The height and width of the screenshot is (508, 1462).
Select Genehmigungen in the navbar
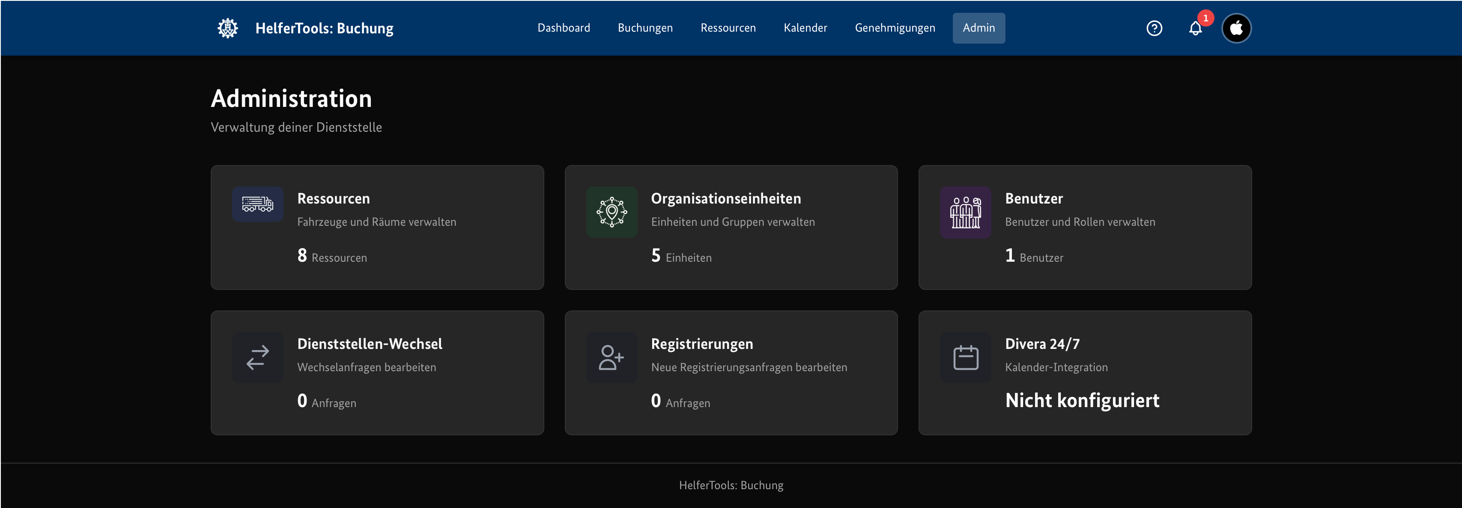pos(895,28)
